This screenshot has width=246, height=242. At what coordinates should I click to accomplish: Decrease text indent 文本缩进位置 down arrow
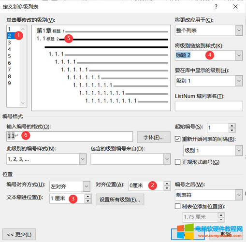coord(88,201)
